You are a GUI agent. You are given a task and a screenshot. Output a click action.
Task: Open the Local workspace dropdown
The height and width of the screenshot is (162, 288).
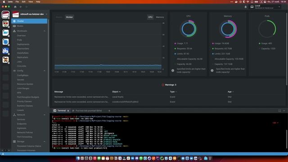[x=265, y=7]
